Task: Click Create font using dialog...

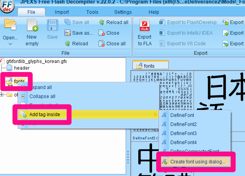Action: click(196, 161)
